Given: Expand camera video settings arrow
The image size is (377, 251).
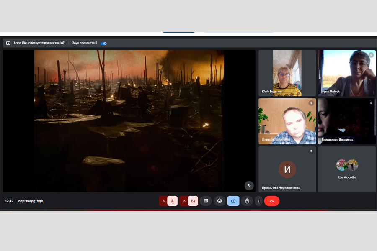Looking at the screenshot, I should tap(184, 201).
